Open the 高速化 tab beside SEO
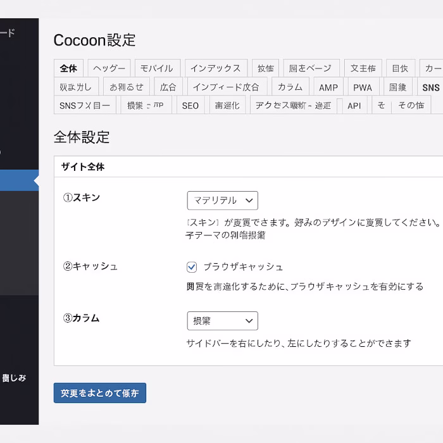443x443 pixels. [227, 105]
